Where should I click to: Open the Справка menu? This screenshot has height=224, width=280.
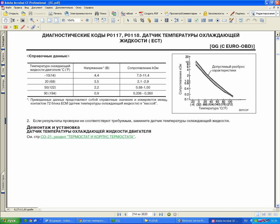[x=89, y=8]
